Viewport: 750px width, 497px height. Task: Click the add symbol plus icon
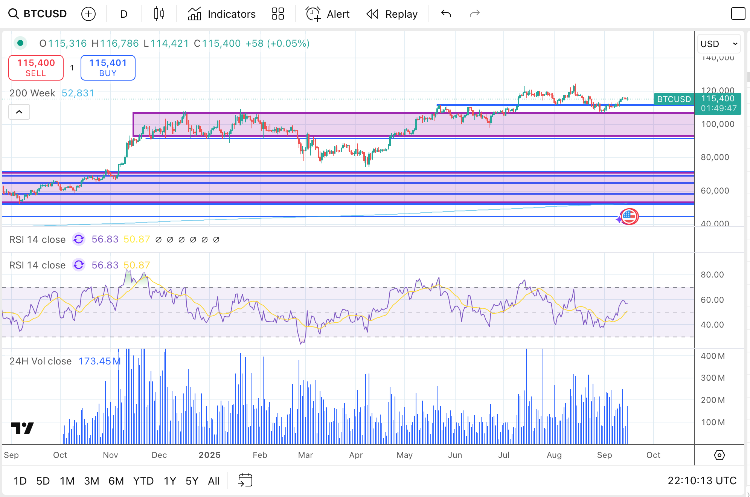click(88, 14)
